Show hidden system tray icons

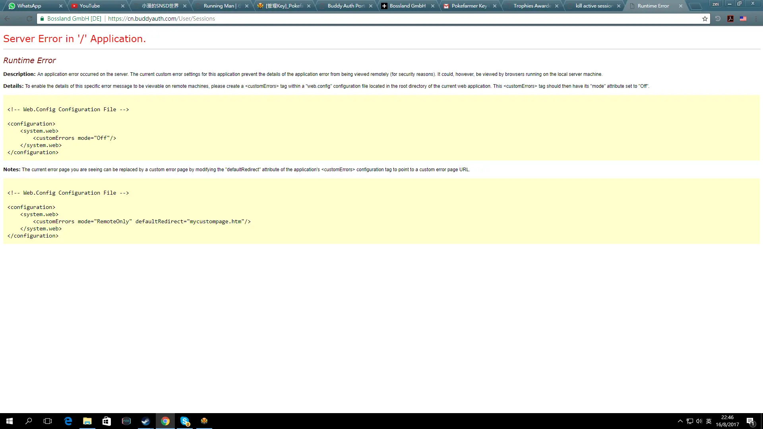tap(680, 421)
